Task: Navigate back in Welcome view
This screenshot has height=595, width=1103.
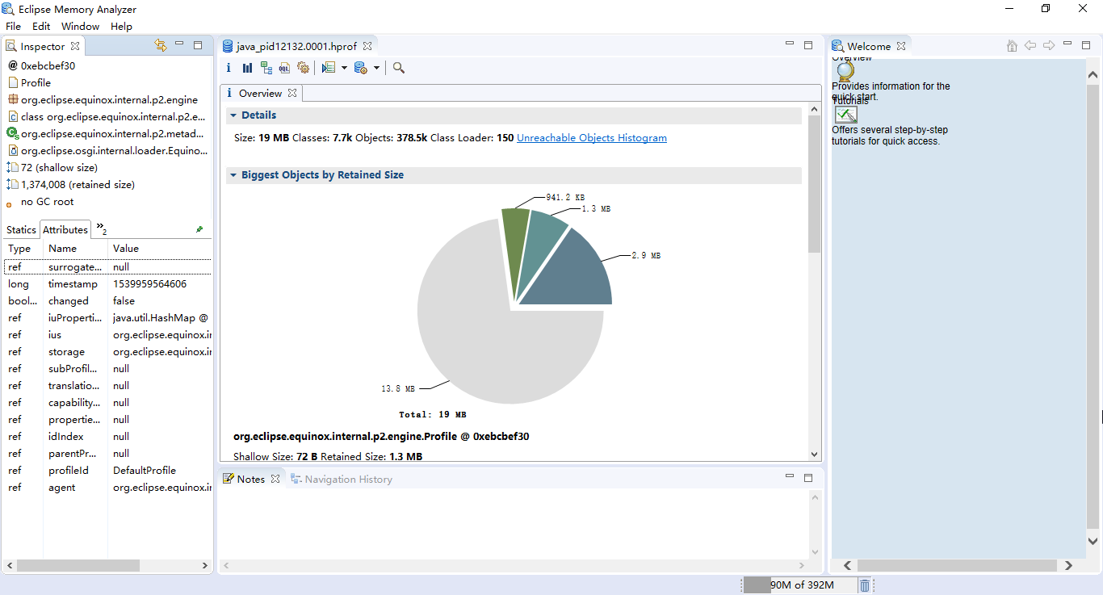Action: point(1030,46)
